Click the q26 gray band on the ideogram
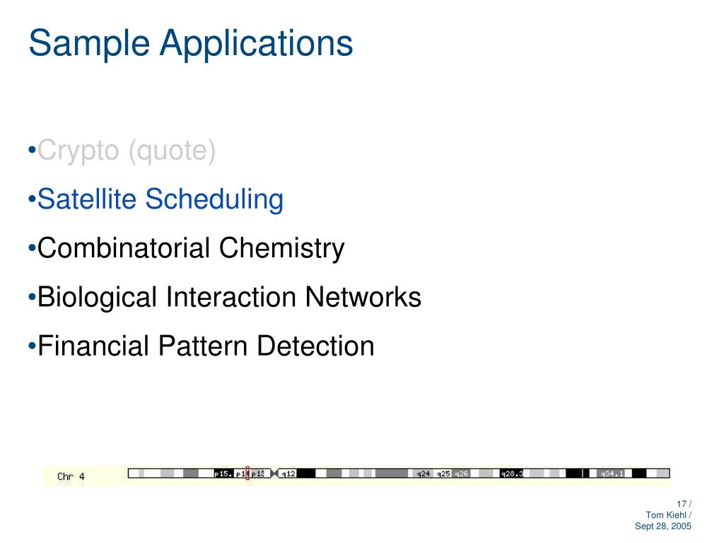The height and width of the screenshot is (543, 724). (x=461, y=473)
